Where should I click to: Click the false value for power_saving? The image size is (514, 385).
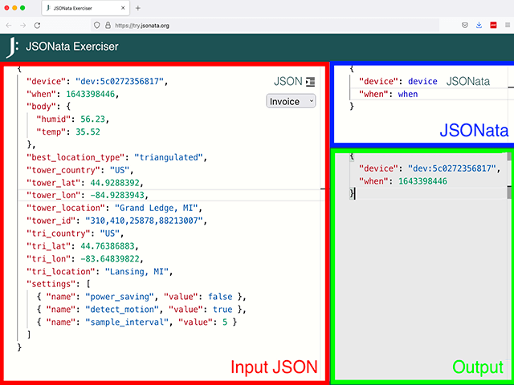[220, 297]
